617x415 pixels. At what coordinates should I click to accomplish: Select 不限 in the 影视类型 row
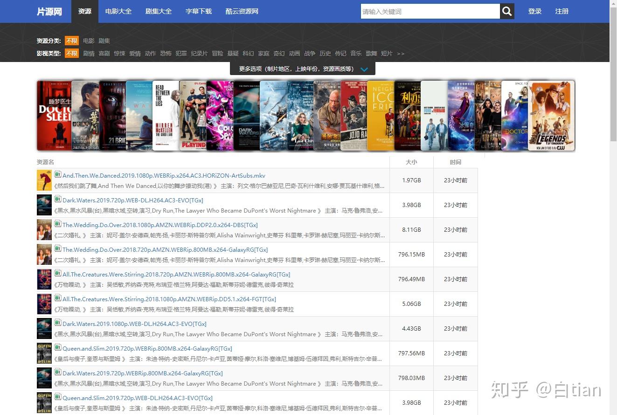(71, 54)
